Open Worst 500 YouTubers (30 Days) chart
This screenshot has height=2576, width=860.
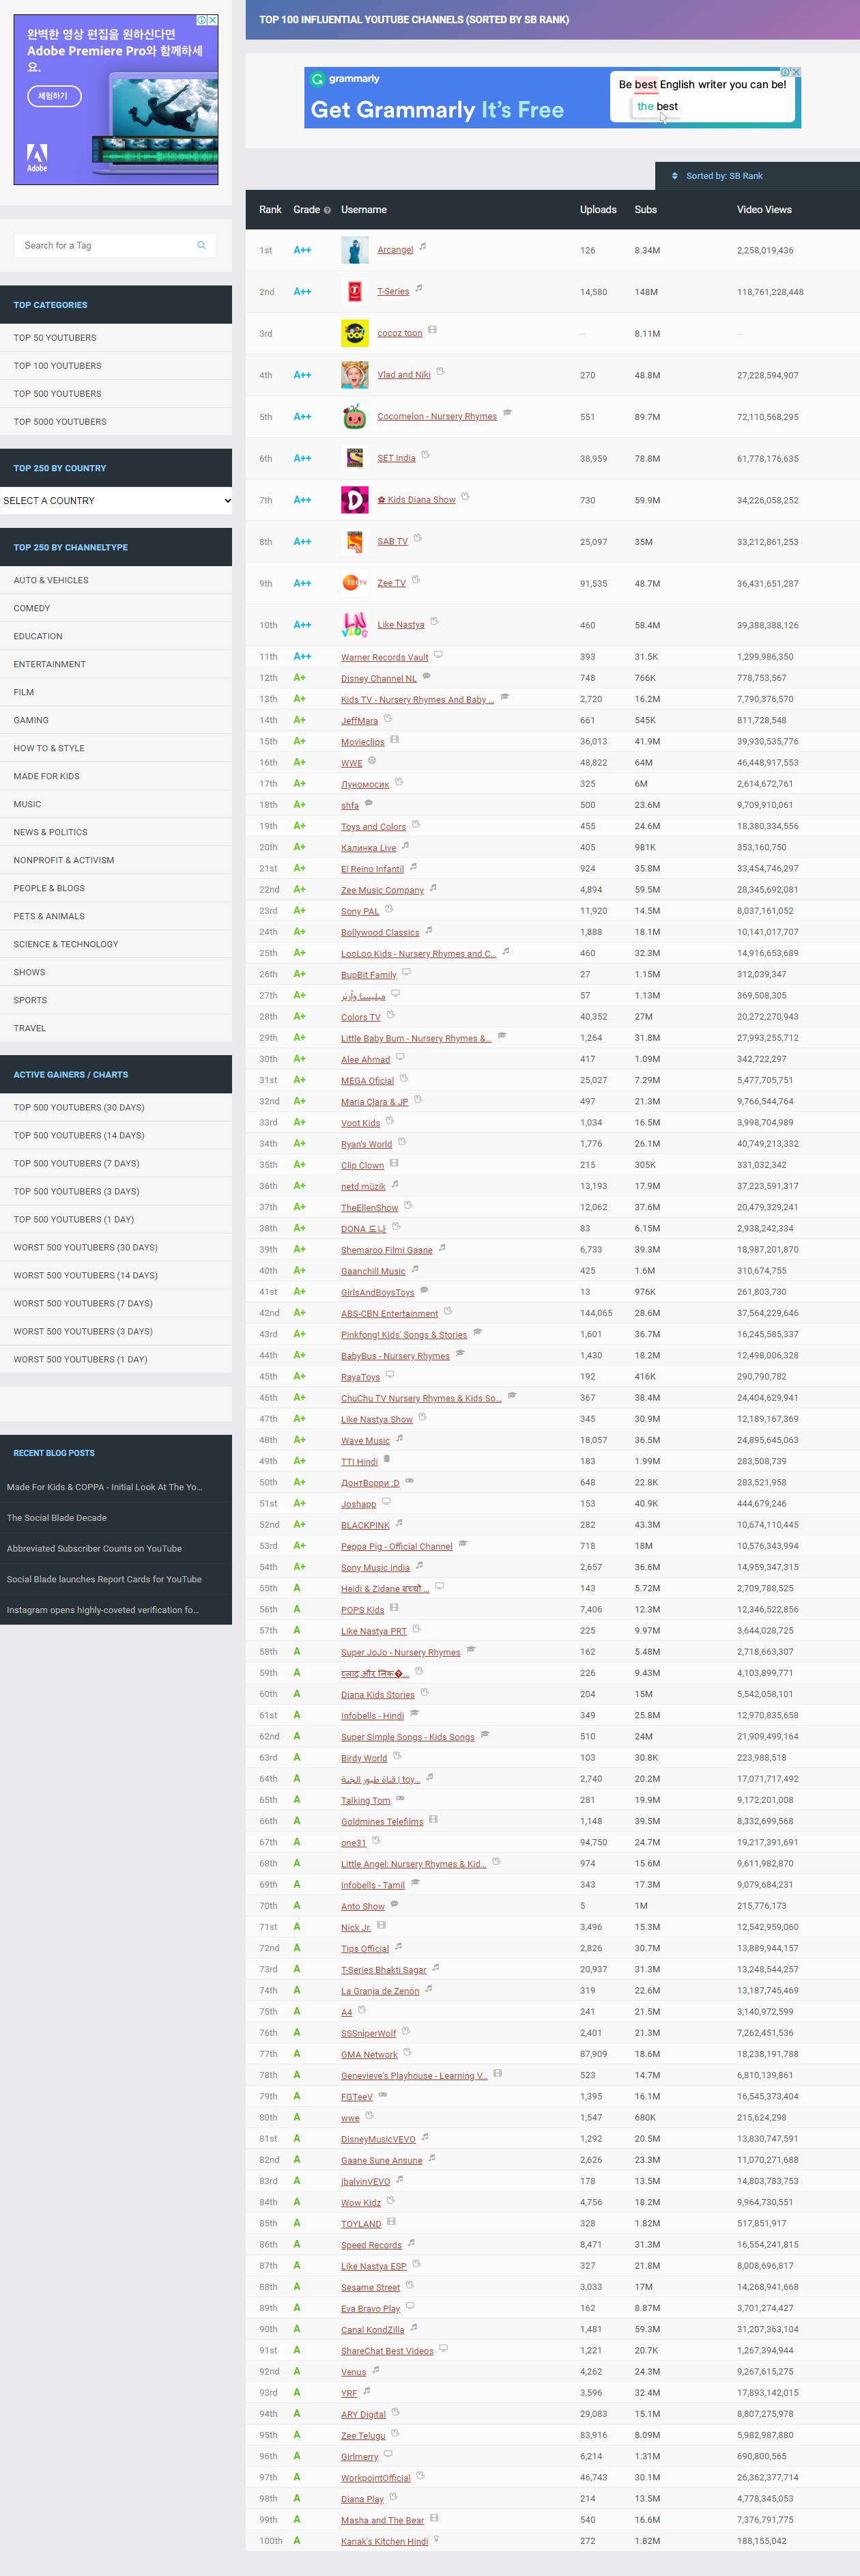point(116,1247)
